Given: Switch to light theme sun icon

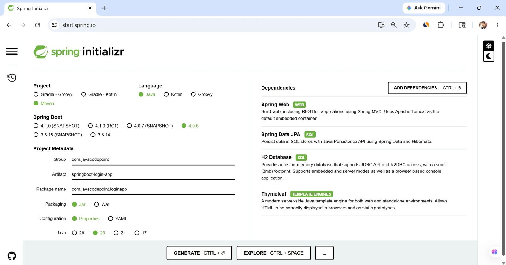Looking at the screenshot, I should tap(489, 46).
